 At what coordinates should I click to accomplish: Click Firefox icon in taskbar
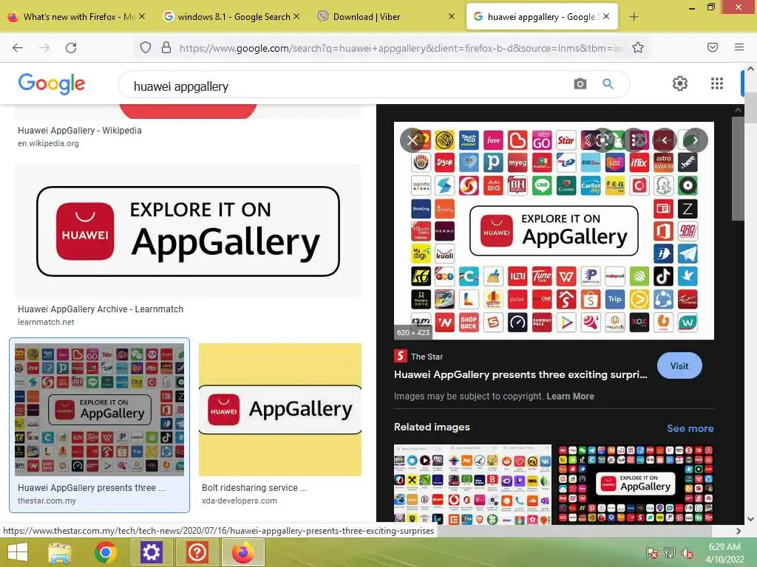coord(242,552)
